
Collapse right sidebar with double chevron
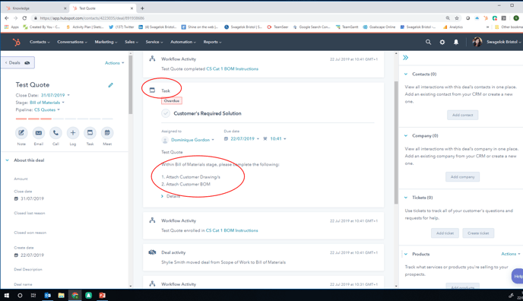(x=406, y=58)
